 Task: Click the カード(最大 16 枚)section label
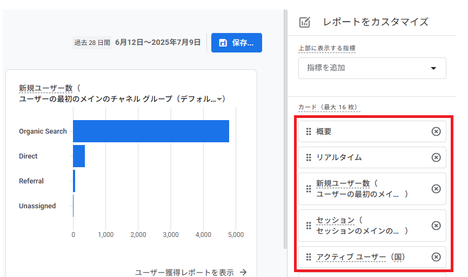[329, 107]
